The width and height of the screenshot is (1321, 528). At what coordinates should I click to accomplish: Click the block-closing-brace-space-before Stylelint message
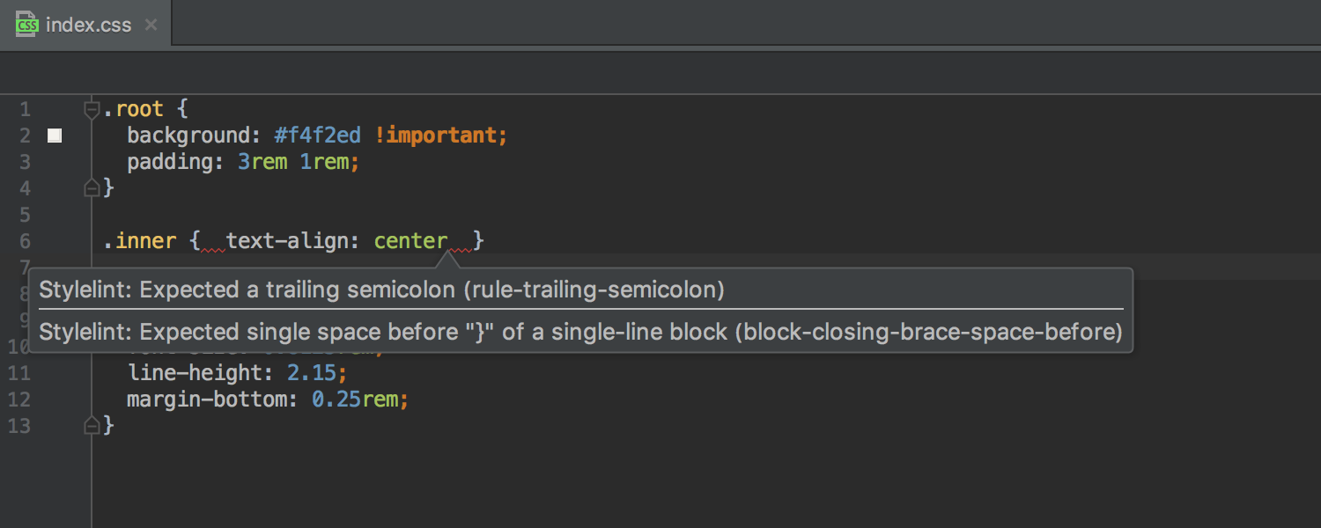pos(581,332)
